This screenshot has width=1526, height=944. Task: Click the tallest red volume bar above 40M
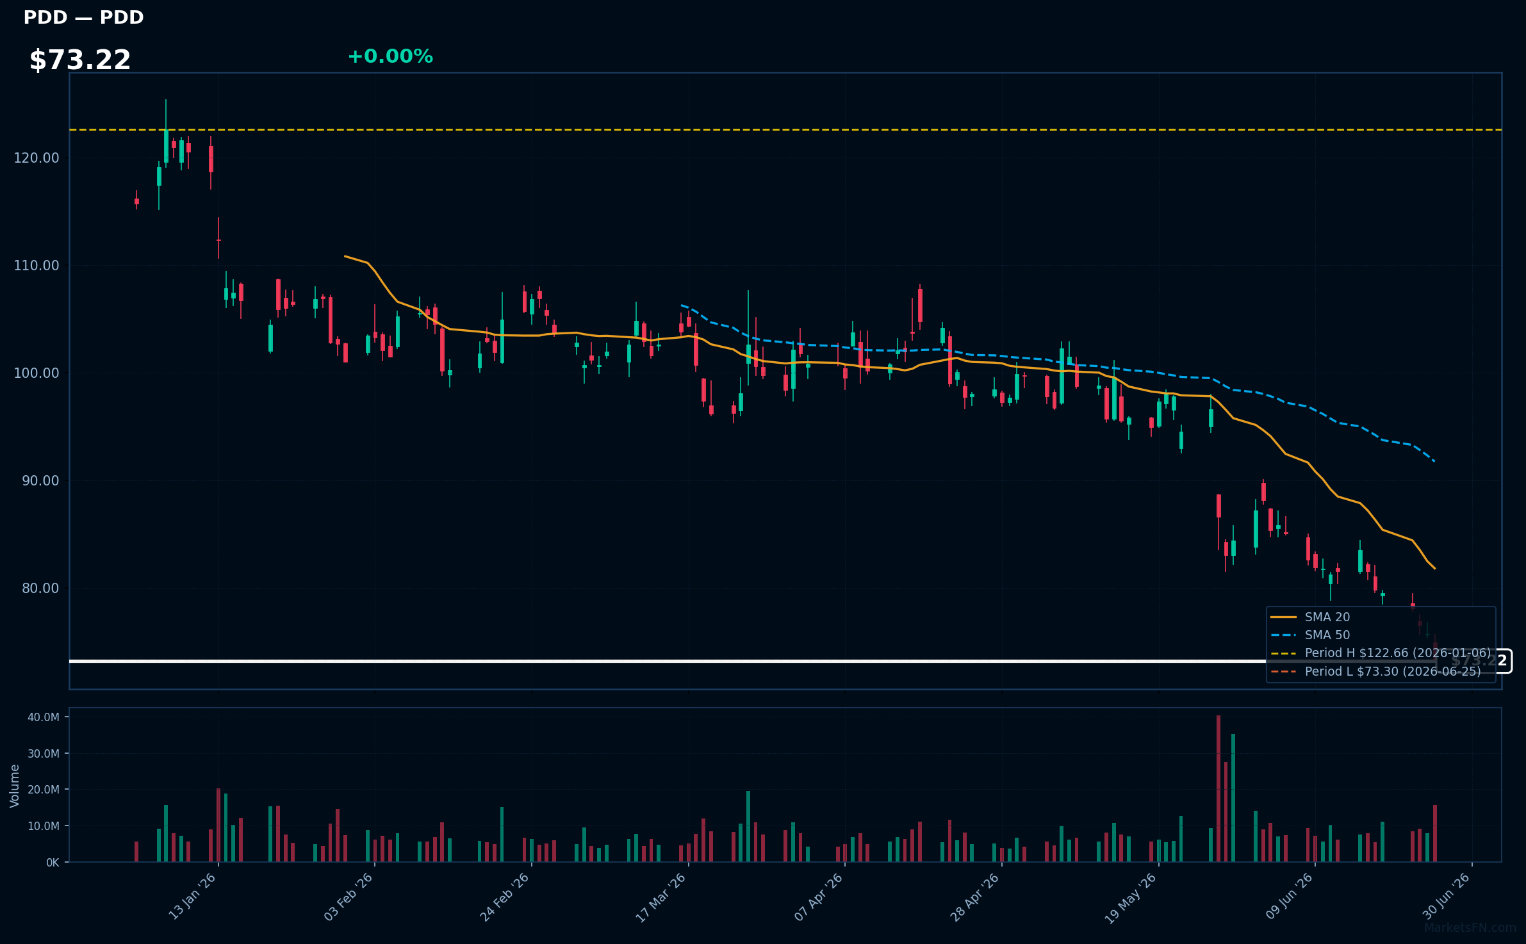[1218, 788]
